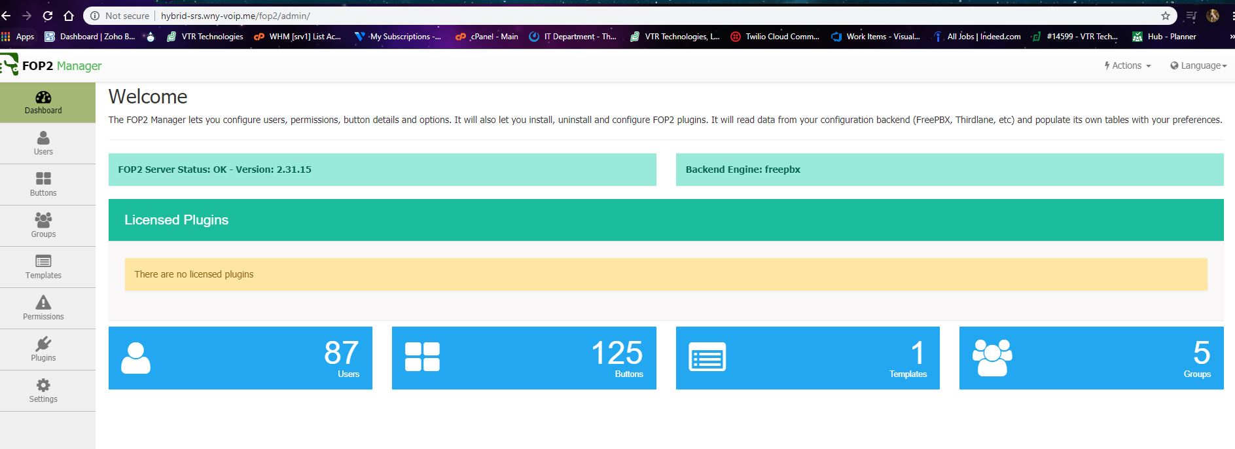Image resolution: width=1235 pixels, height=449 pixels.
Task: Click the Backend Engine: freepbx banner
Action: [950, 170]
